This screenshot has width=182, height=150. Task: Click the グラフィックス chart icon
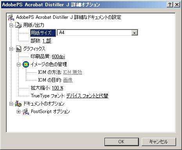(18, 49)
